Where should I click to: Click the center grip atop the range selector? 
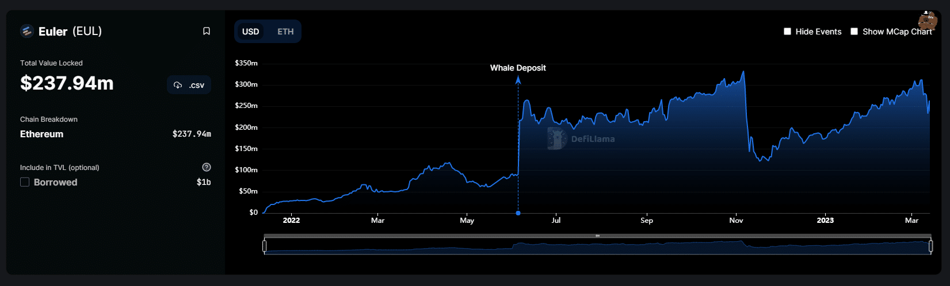[x=597, y=235]
